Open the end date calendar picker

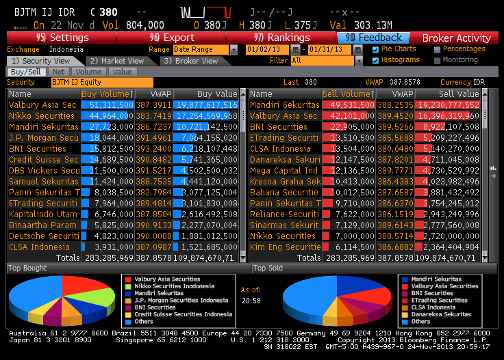pos(358,50)
